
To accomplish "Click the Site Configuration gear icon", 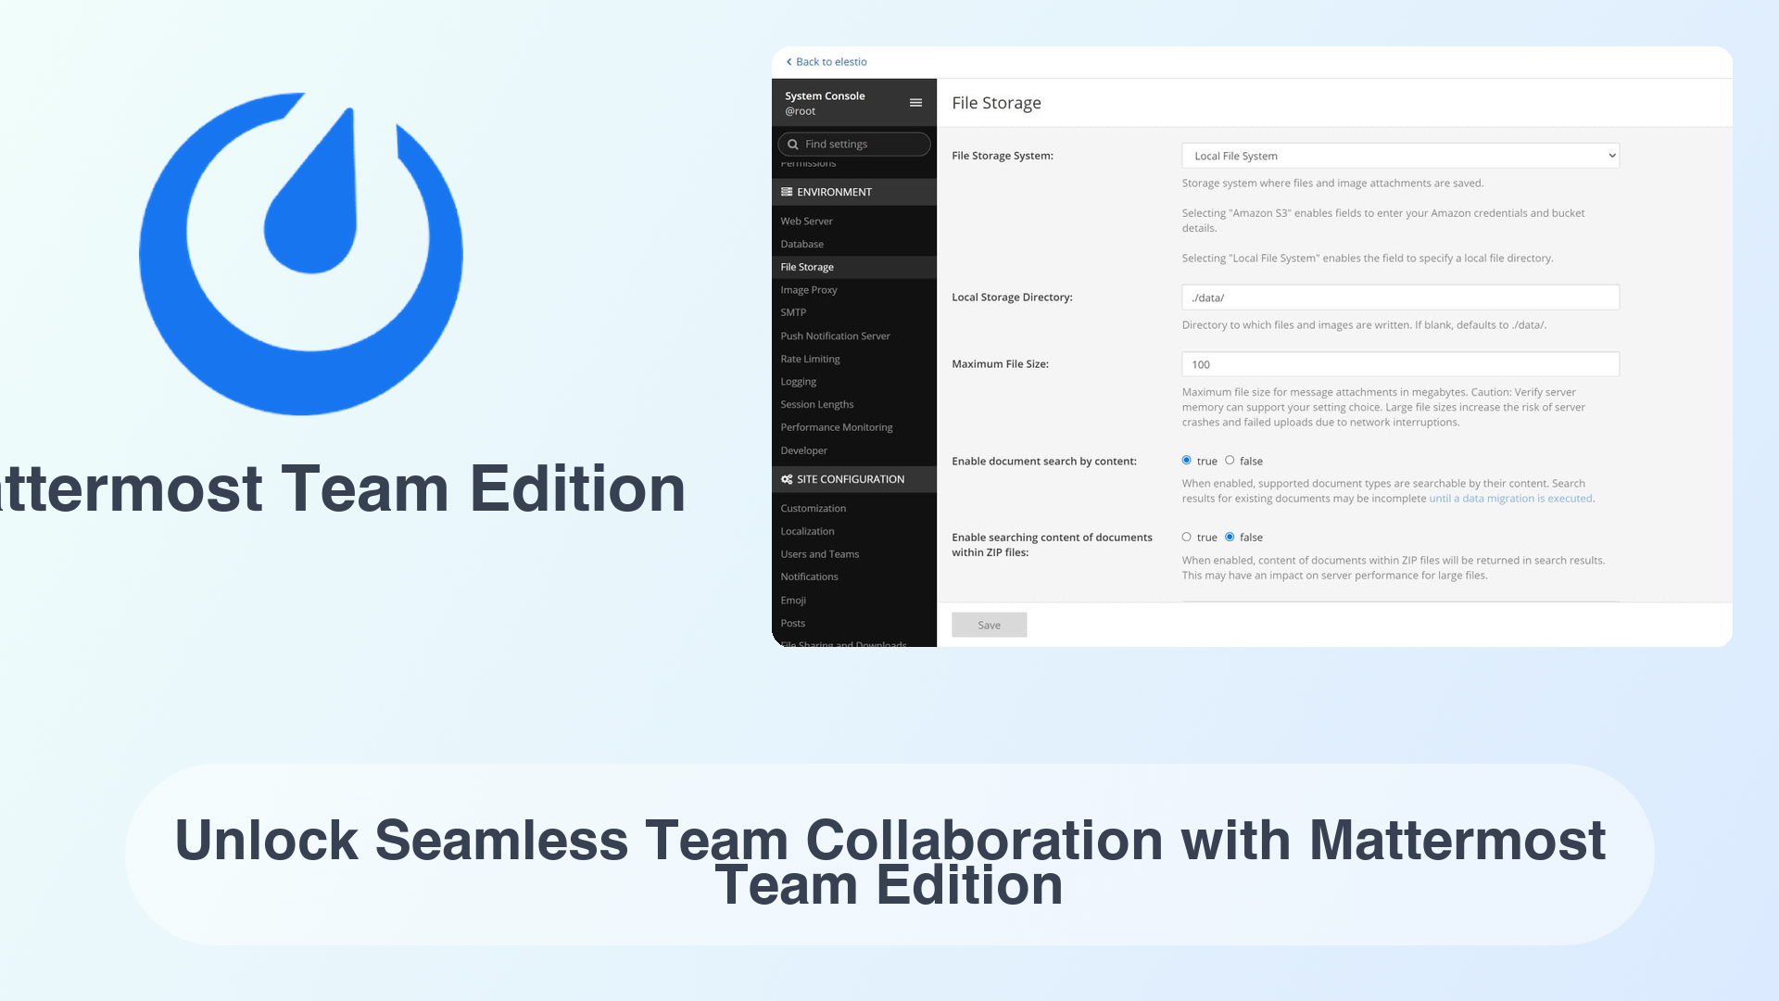I will (x=786, y=478).
